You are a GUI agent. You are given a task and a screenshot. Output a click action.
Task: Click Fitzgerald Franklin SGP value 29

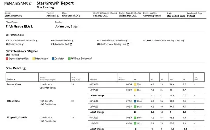point(72,117)
